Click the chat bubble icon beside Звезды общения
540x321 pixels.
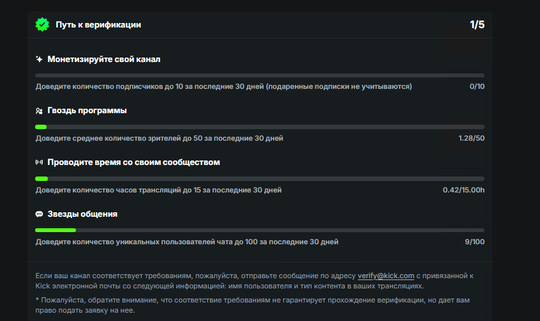pos(39,214)
